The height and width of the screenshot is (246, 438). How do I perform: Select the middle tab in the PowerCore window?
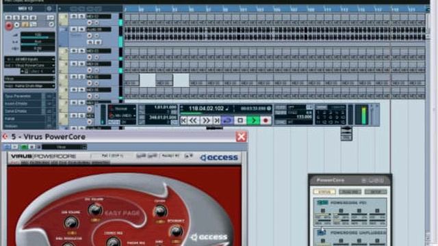tap(350, 192)
